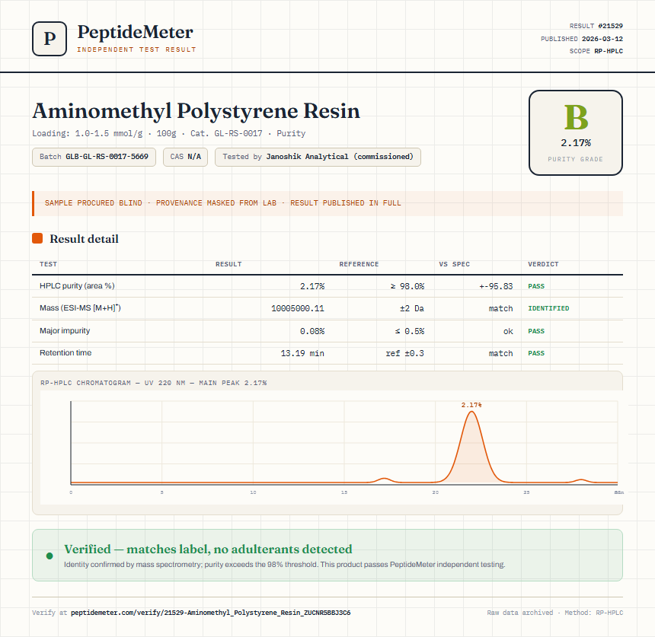Select the Retention time row label
This screenshot has height=637, width=655.
click(65, 352)
